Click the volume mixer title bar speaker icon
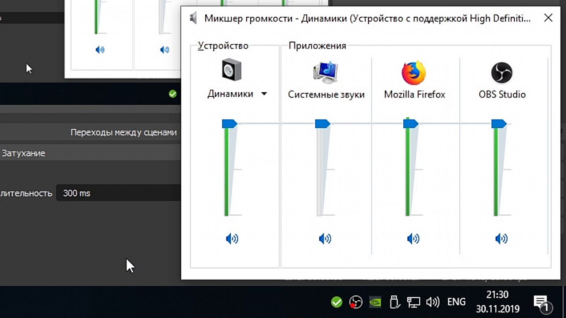Viewport: 566px width, 318px height. 193,18
